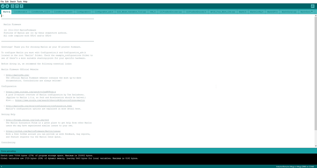This screenshot has width=317, height=168.
Task: Click the editor scrollbar down arrow
Action: point(316,146)
